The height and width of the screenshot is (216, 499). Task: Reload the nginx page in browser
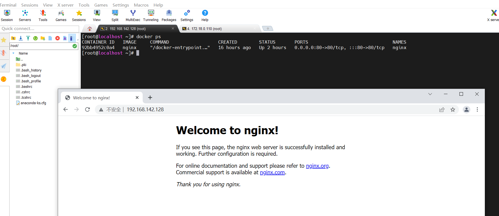coord(87,109)
